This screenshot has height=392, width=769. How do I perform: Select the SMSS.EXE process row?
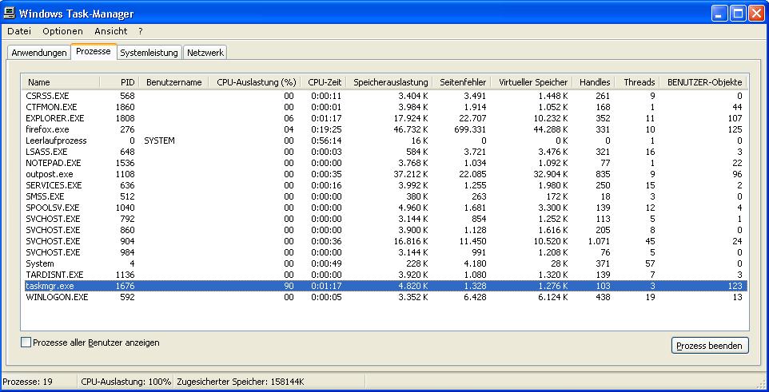pyautogui.click(x=385, y=196)
